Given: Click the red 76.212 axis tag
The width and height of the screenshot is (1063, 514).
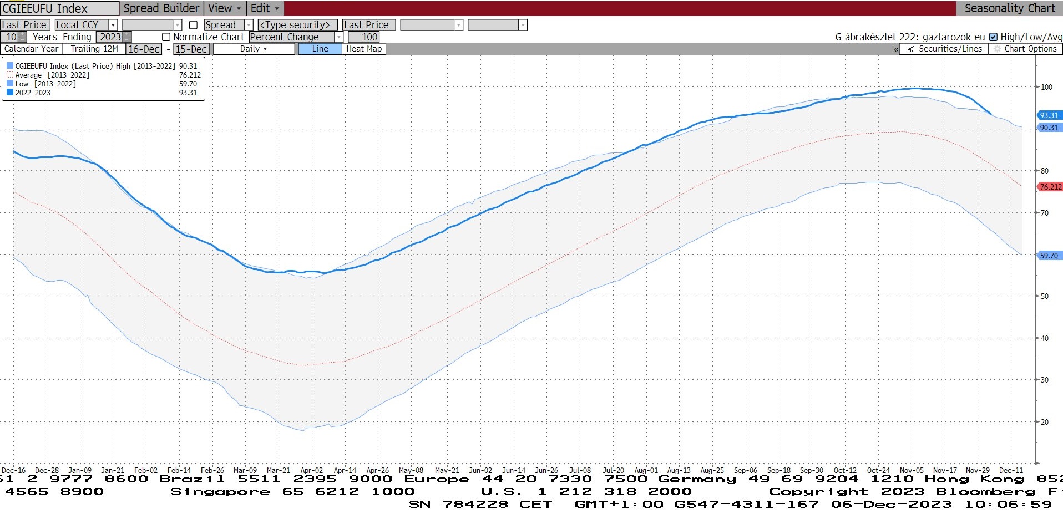Looking at the screenshot, I should point(1050,187).
